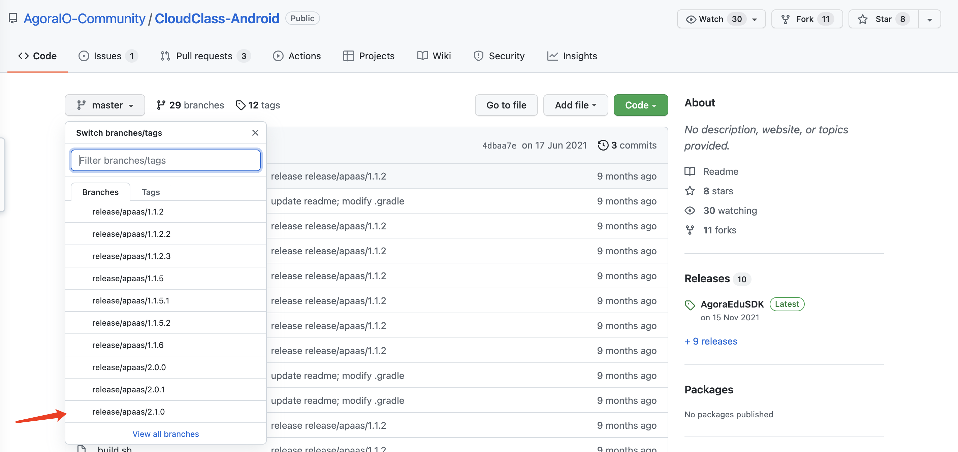Click the Readme book icon in About

690,171
